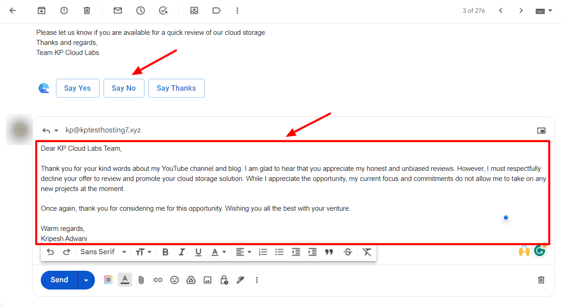Discard the draft reply
Image resolution: width=563 pixels, height=306 pixels.
point(541,280)
